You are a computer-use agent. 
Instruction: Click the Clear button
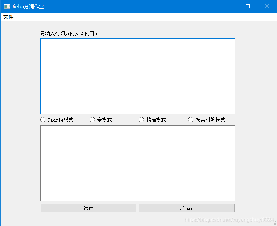(x=187, y=208)
